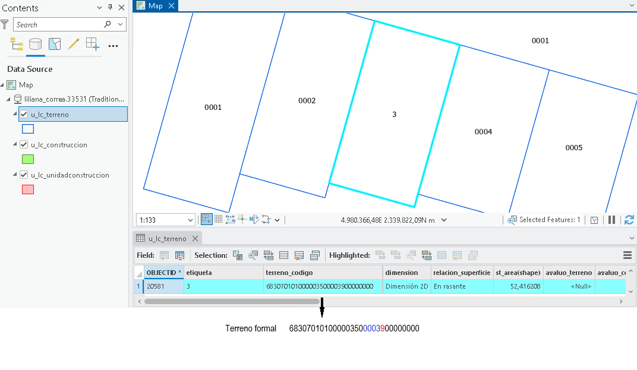Refresh the map view
Image resolution: width=637 pixels, height=370 pixels.
click(x=629, y=220)
